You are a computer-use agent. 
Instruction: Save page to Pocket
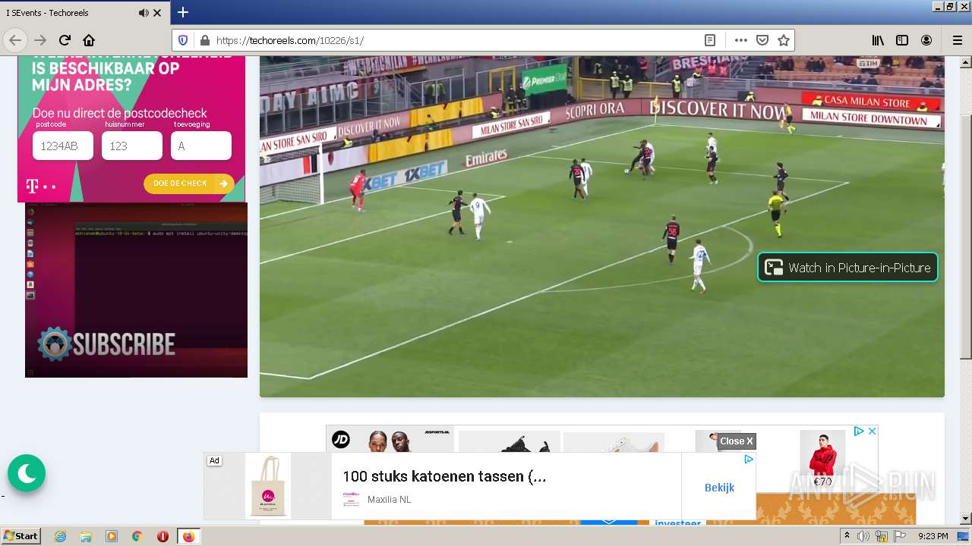762,40
